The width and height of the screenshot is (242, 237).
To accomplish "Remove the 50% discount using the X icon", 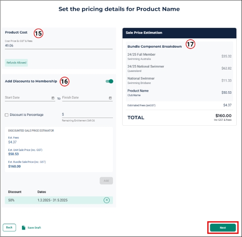I will click(x=106, y=200).
